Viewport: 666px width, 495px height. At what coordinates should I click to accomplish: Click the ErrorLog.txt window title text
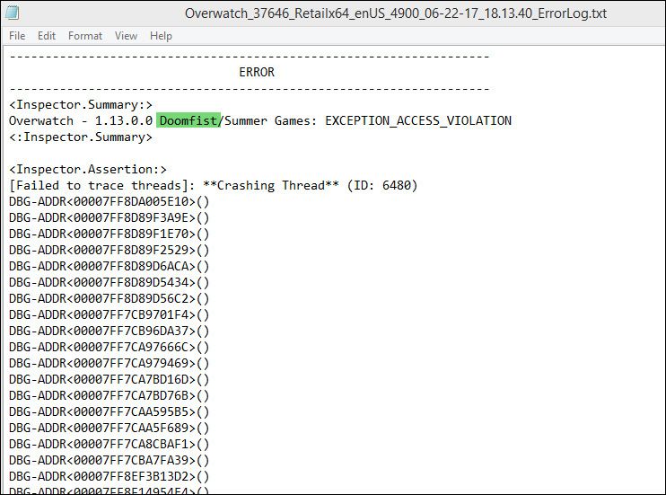[x=396, y=13]
